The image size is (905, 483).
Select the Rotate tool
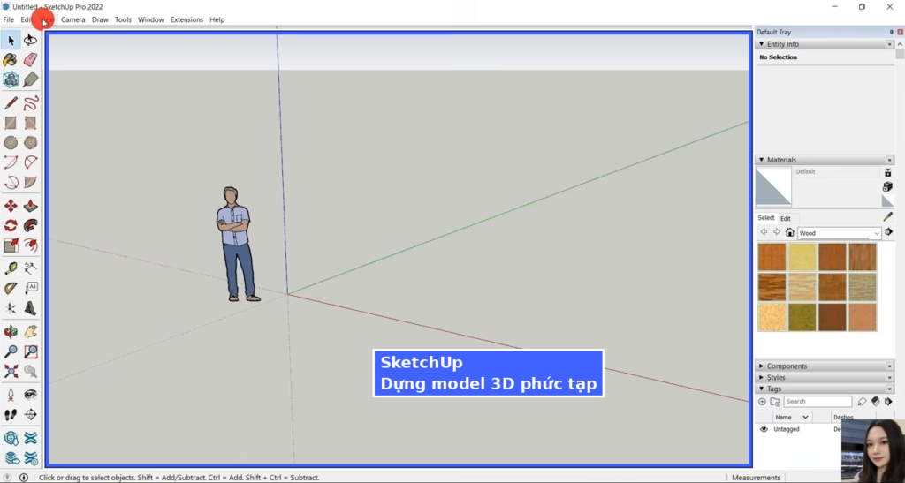tap(11, 226)
